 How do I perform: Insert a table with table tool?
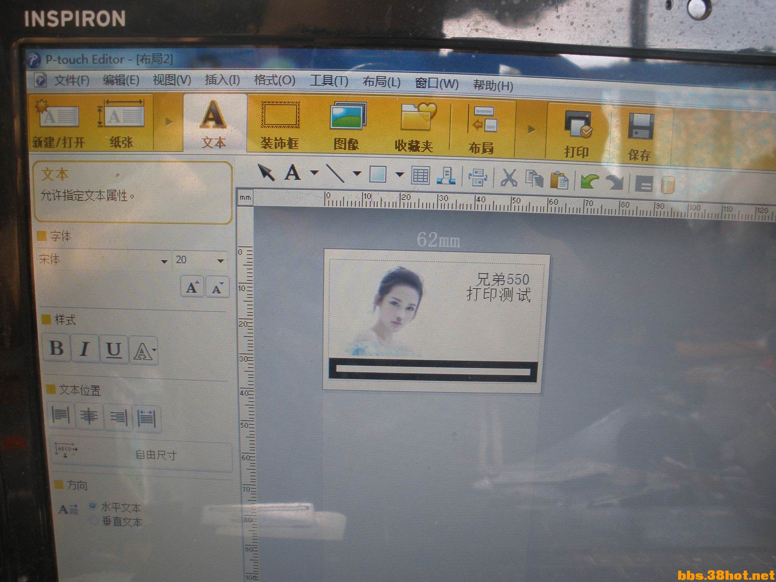click(x=421, y=176)
